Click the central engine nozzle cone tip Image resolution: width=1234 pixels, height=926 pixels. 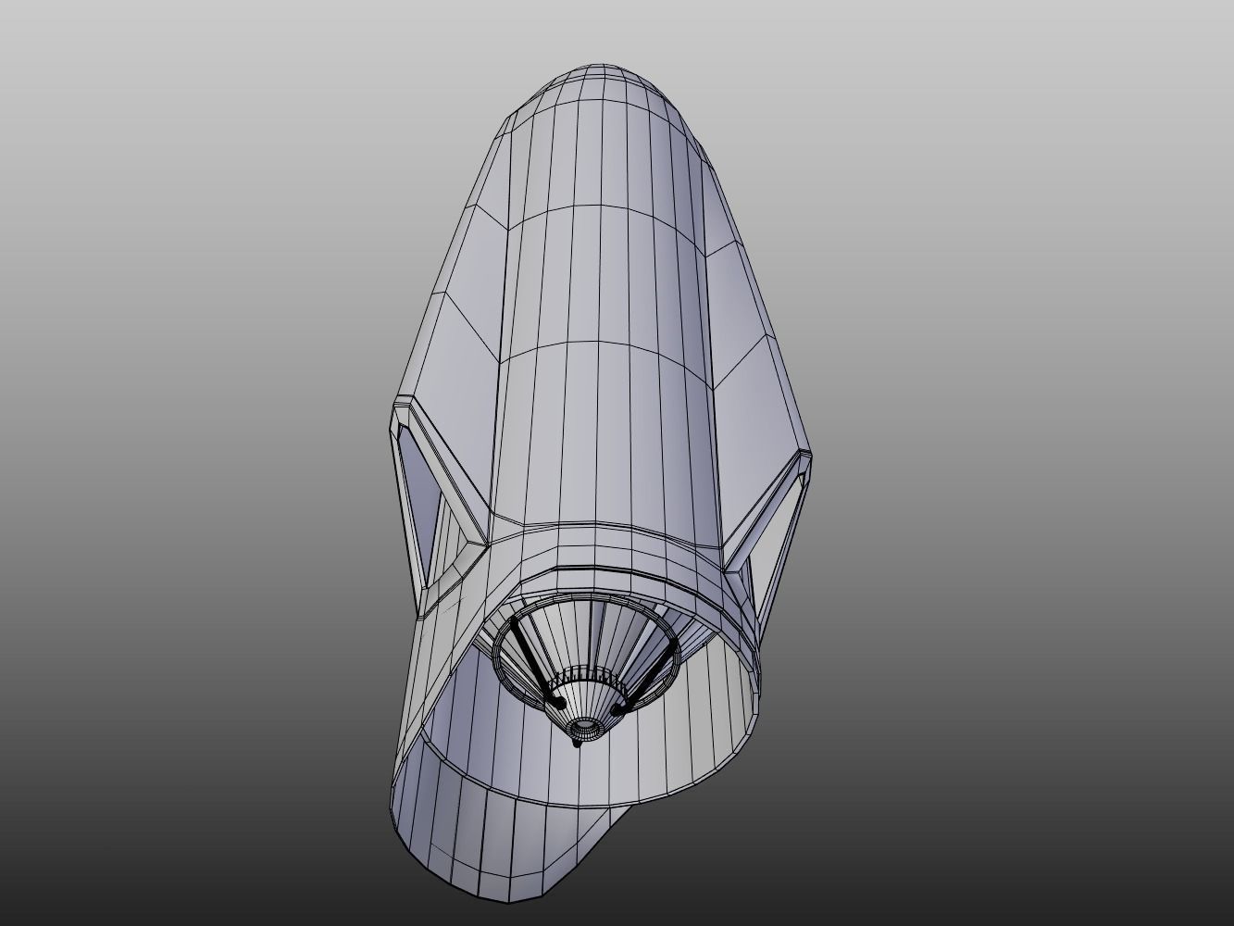583,729
